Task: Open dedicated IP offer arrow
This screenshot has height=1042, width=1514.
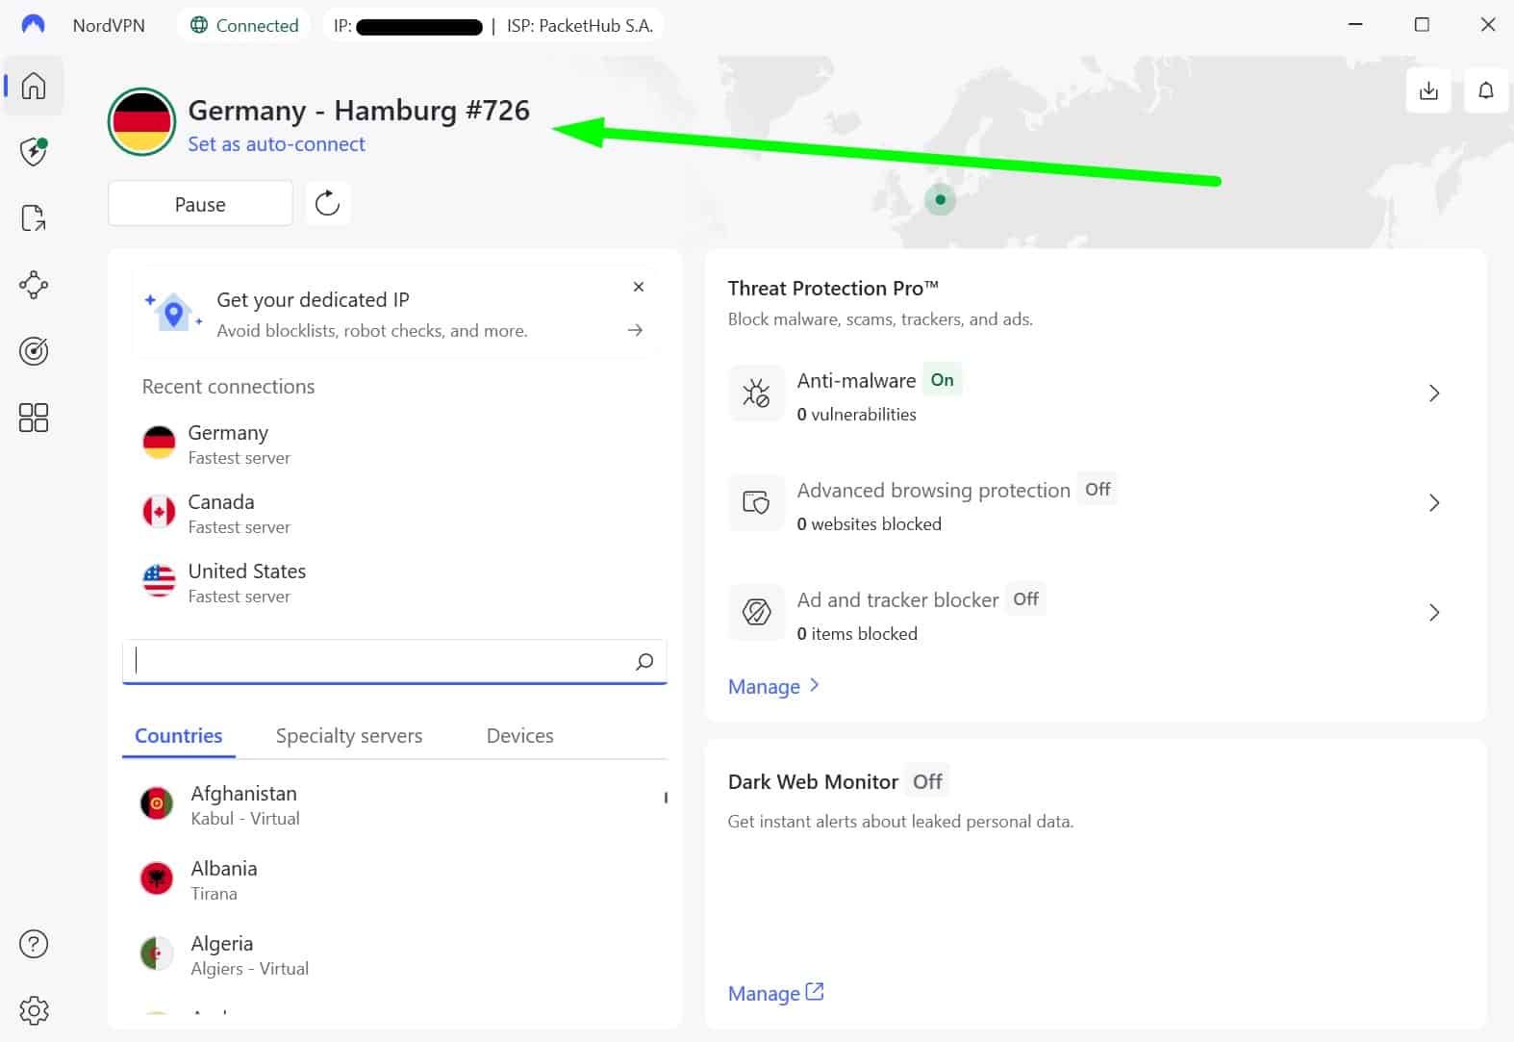Action: (x=635, y=330)
